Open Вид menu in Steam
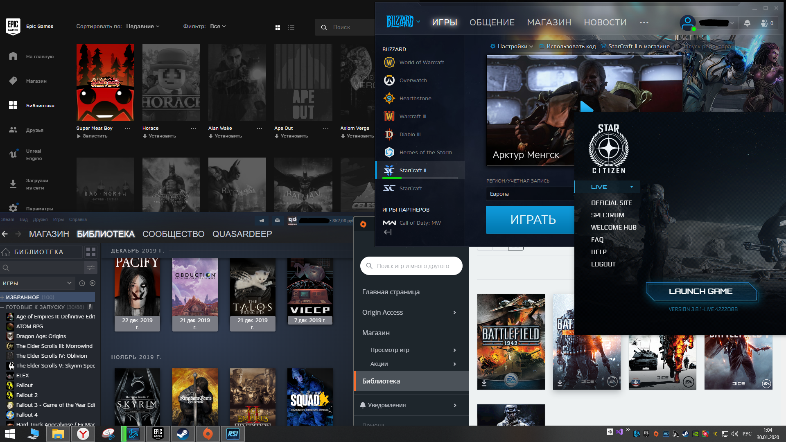 (x=24, y=219)
